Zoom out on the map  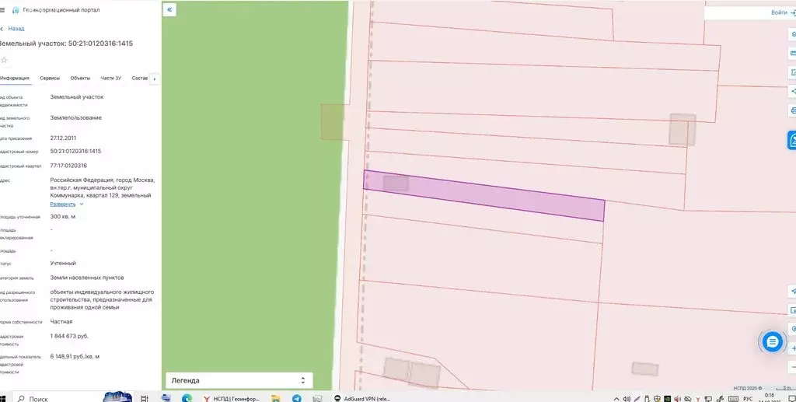(793, 367)
